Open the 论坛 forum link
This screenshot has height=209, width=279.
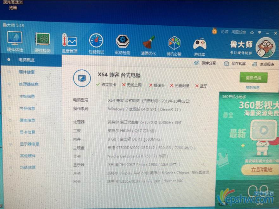[x=225, y=32]
